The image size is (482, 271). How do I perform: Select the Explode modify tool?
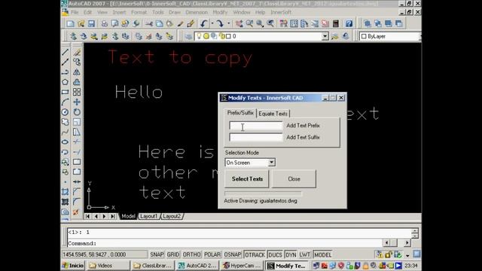76,212
